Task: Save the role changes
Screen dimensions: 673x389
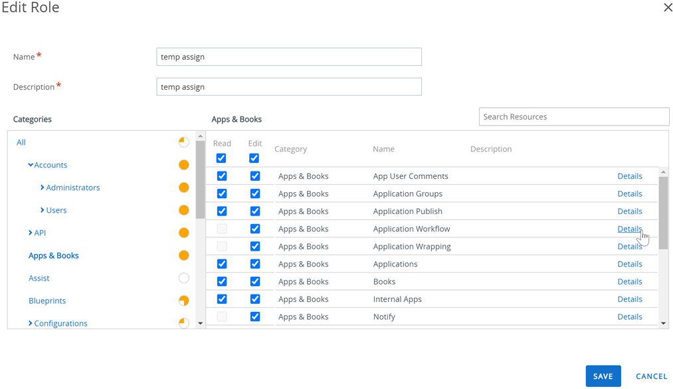Action: pos(603,376)
